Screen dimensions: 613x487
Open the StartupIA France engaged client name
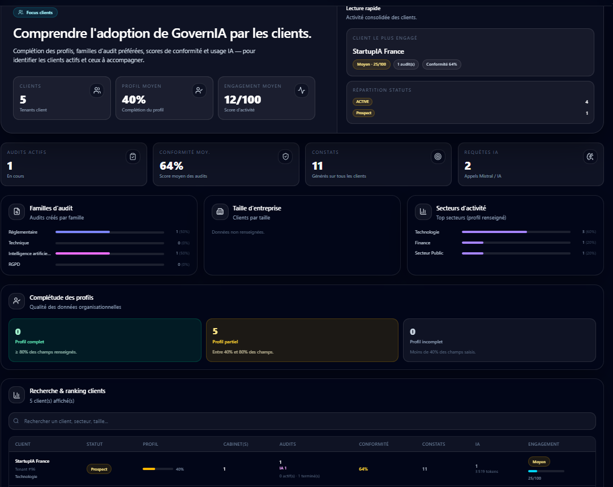pyautogui.click(x=378, y=51)
